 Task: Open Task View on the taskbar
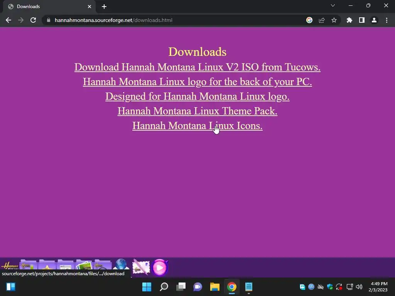(181, 287)
